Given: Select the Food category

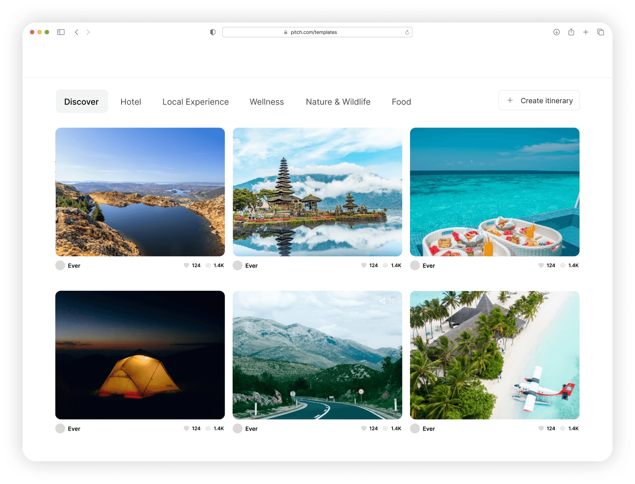Looking at the screenshot, I should (x=401, y=102).
